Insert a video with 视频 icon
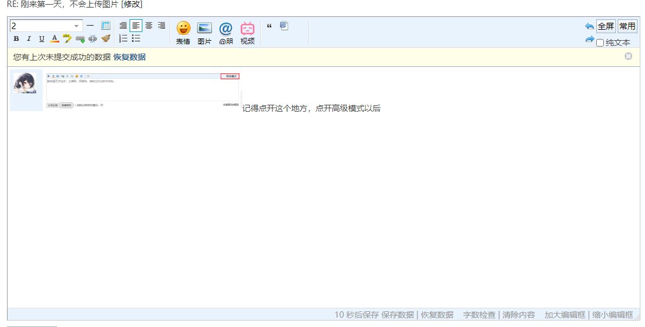 [248, 33]
